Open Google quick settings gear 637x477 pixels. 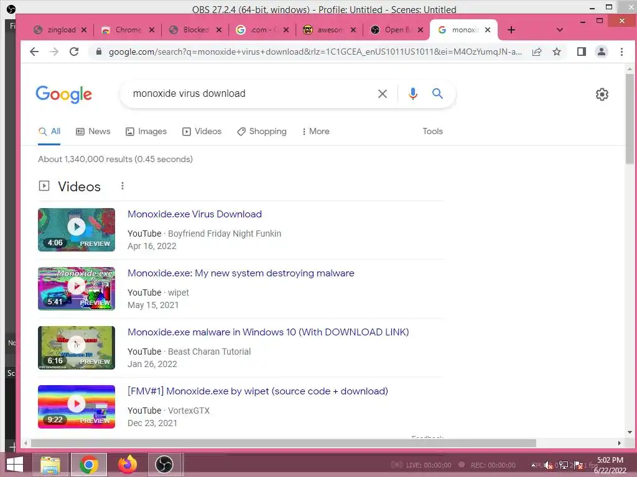(602, 94)
